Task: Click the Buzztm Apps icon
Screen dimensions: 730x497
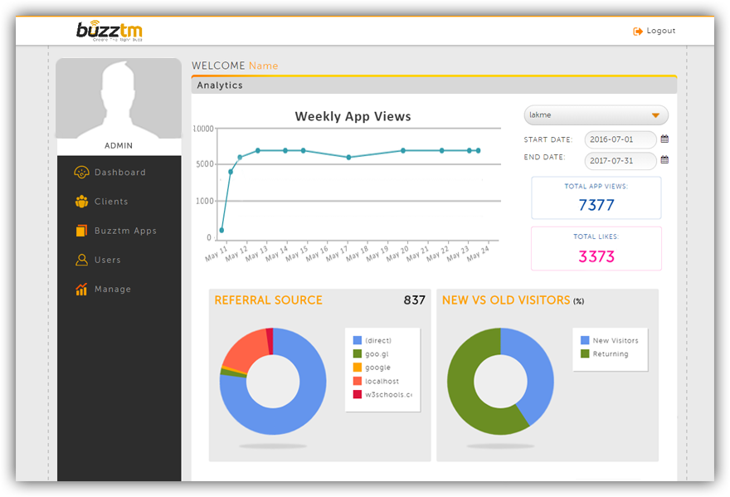Action: click(81, 231)
